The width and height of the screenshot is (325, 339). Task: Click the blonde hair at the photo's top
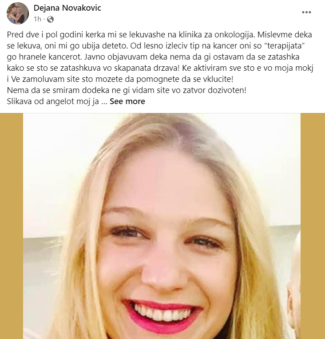(x=164, y=134)
